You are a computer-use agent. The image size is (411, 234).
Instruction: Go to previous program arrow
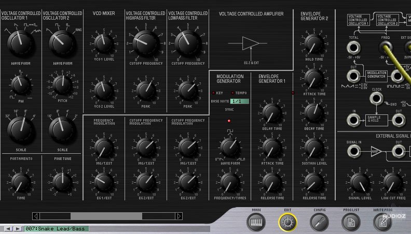(x=8, y=229)
